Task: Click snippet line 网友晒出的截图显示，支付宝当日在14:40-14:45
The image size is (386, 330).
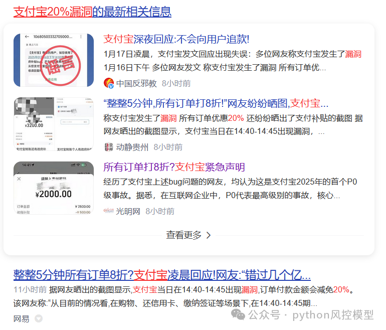Action: coord(214,131)
